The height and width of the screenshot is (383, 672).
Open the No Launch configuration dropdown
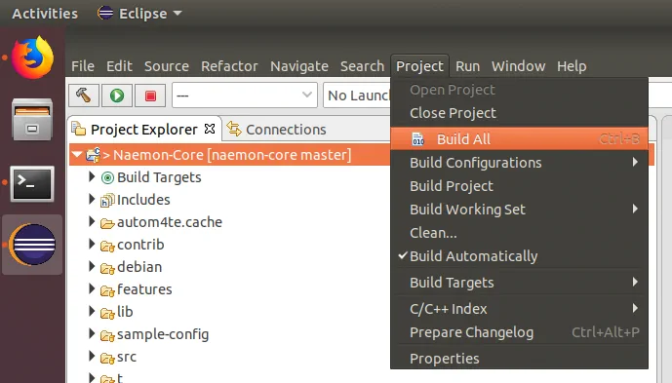point(357,96)
